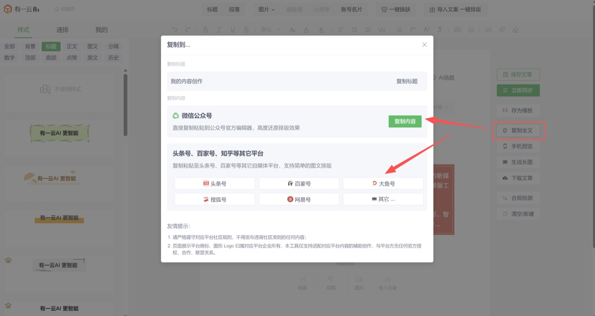Image resolution: width=595 pixels, height=316 pixels.
Task: Click 一键换肤 in the top bar
Action: (396, 9)
